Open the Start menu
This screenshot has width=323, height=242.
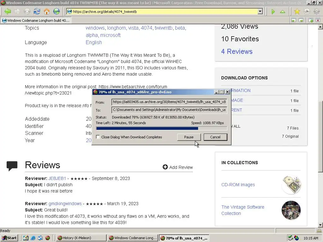(9, 238)
